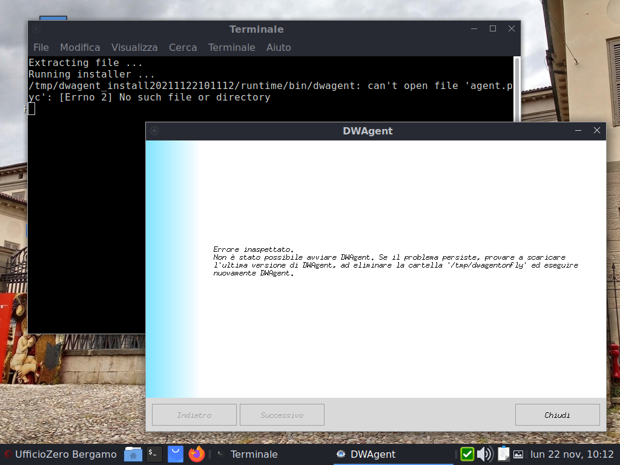
Task: Open the clipboard manager tray icon
Action: pyautogui.click(x=503, y=454)
